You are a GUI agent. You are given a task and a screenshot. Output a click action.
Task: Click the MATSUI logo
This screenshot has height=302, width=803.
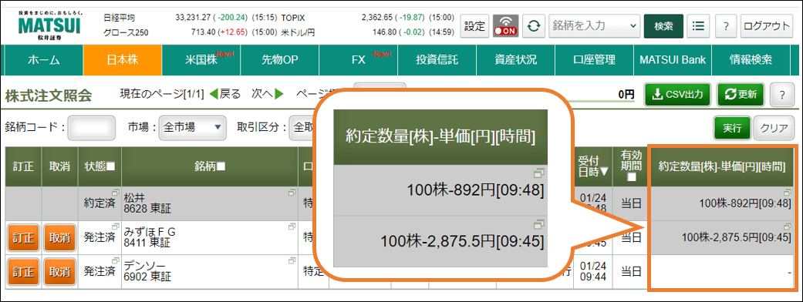point(49,25)
